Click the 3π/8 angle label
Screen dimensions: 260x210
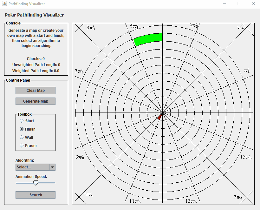tap(194, 26)
